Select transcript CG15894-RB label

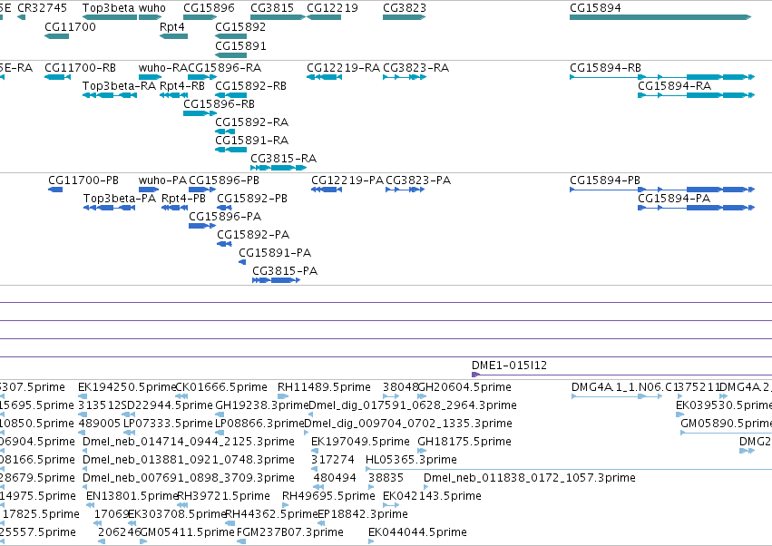[x=605, y=68]
